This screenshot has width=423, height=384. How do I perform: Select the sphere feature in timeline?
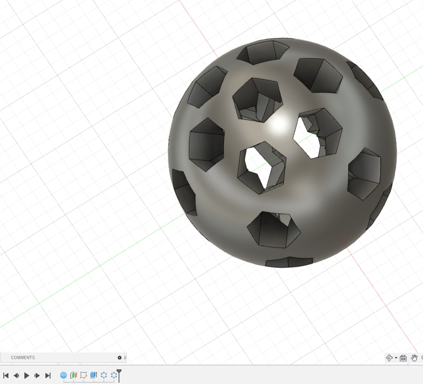click(63, 375)
